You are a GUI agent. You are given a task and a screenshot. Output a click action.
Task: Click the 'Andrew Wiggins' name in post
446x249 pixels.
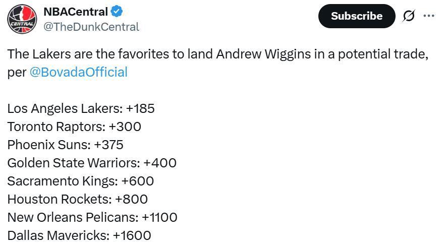263,54
